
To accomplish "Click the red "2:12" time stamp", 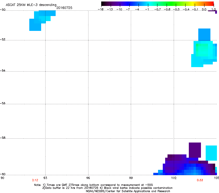I will (35, 180).
